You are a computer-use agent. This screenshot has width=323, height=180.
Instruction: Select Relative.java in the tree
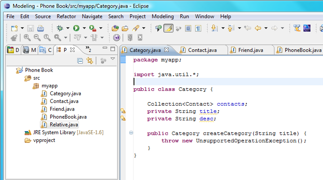pyautogui.click(x=64, y=124)
